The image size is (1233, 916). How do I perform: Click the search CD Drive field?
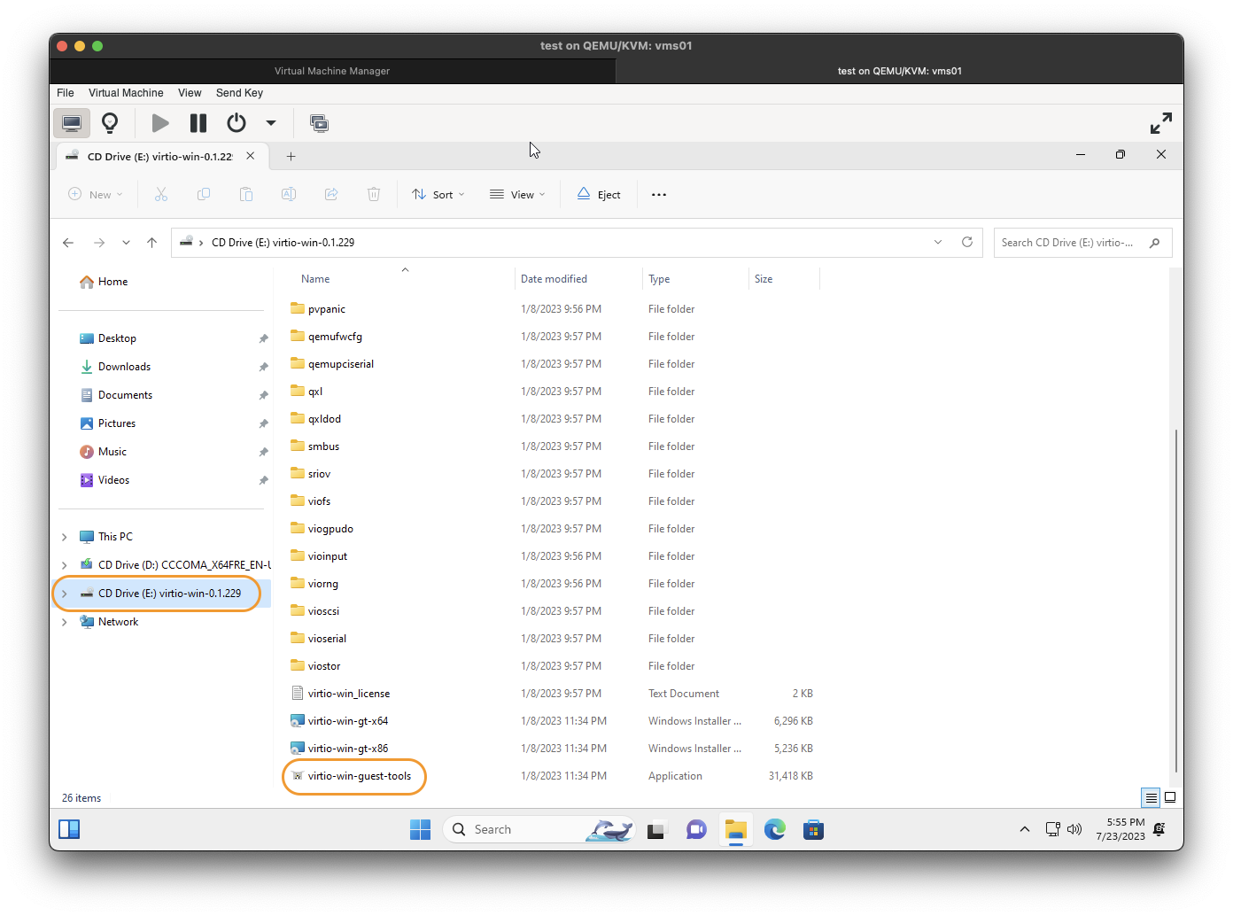(1082, 243)
